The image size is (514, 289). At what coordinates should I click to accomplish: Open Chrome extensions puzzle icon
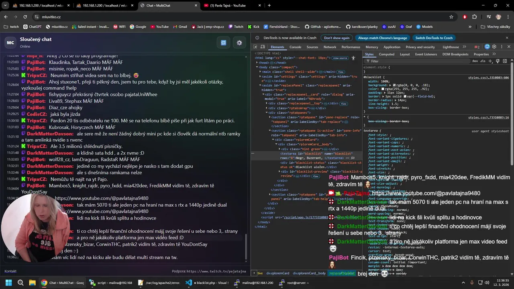tap(474, 17)
